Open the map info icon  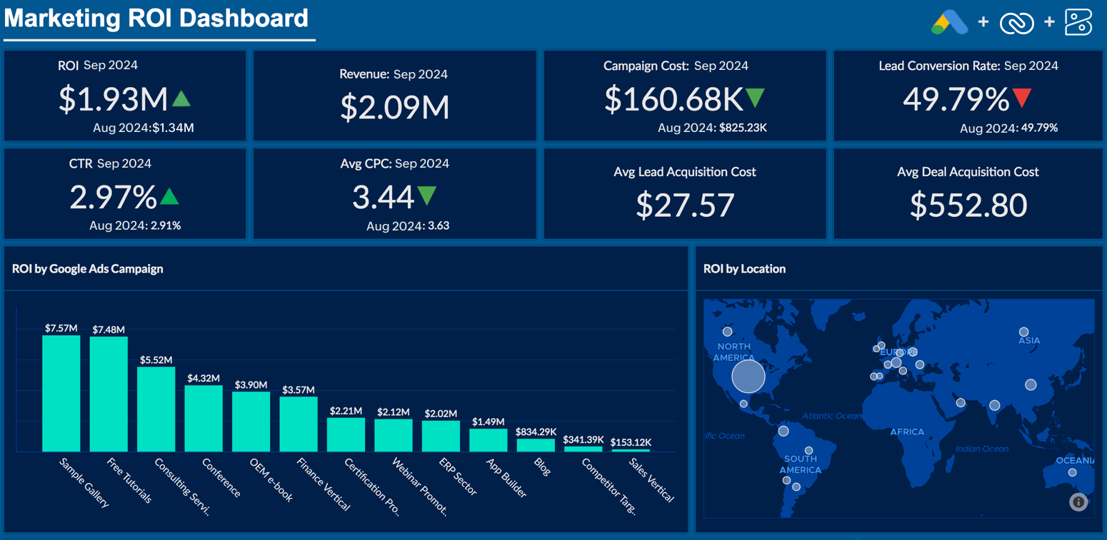(1078, 502)
